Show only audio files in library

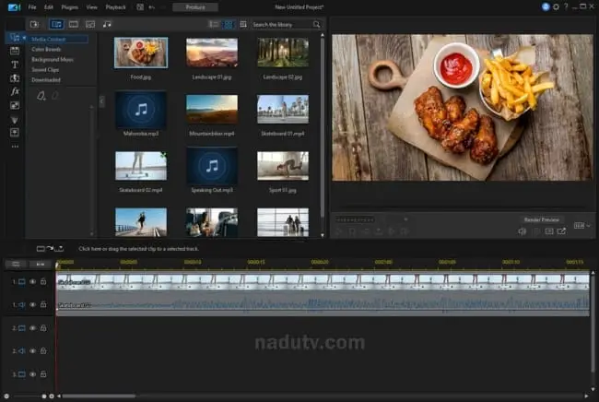tap(107, 25)
